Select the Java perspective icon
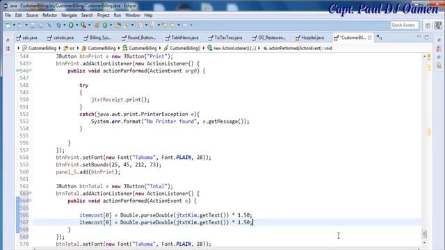Viewport: 445px width, 250px height. pos(438,25)
